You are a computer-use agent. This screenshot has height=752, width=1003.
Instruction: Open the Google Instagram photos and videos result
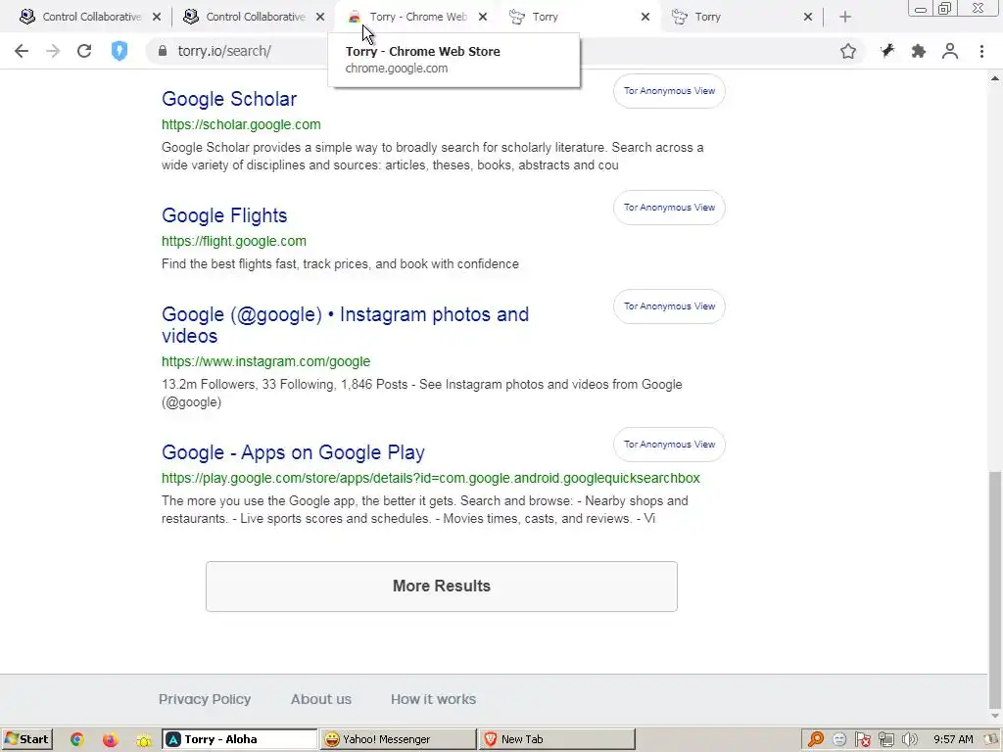tap(346, 325)
